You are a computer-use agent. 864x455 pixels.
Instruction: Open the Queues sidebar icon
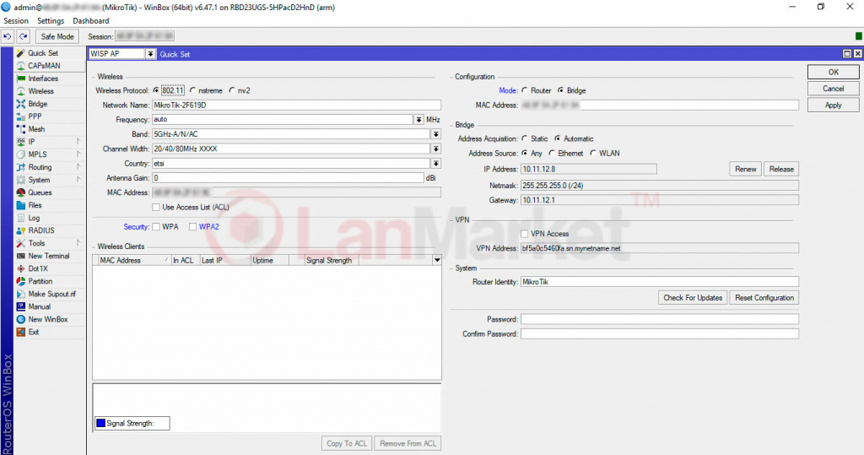point(21,192)
